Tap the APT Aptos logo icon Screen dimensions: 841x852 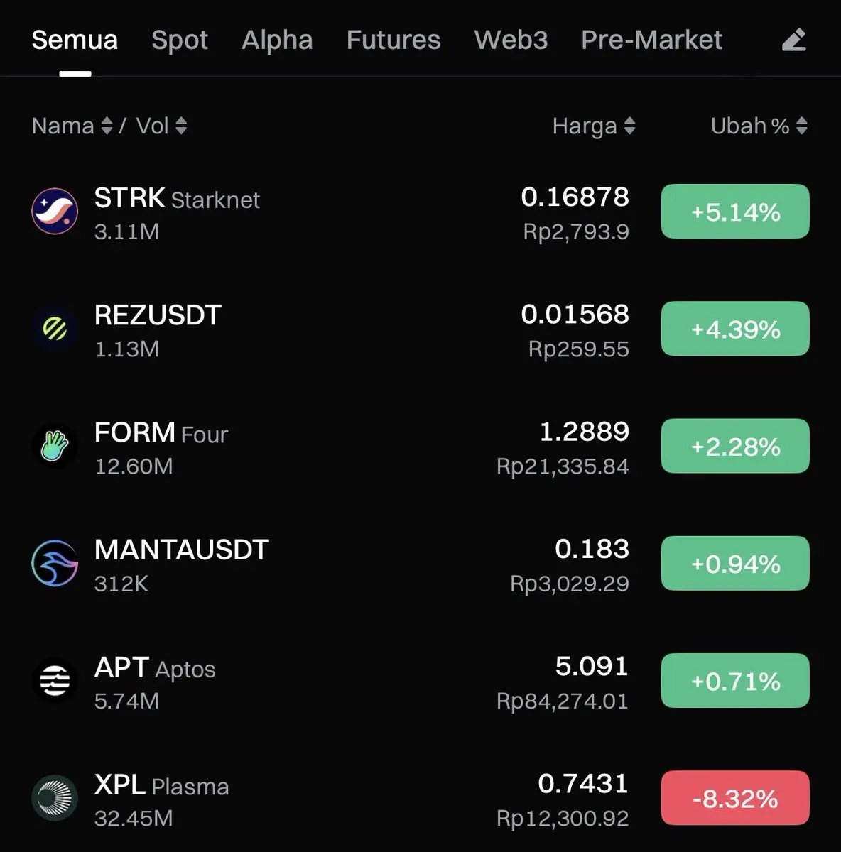55,680
